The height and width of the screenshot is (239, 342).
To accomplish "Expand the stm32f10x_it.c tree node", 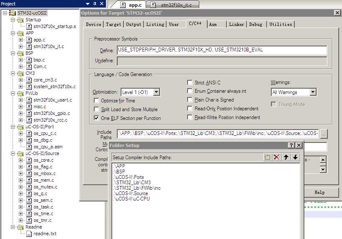I will pos(21,46).
